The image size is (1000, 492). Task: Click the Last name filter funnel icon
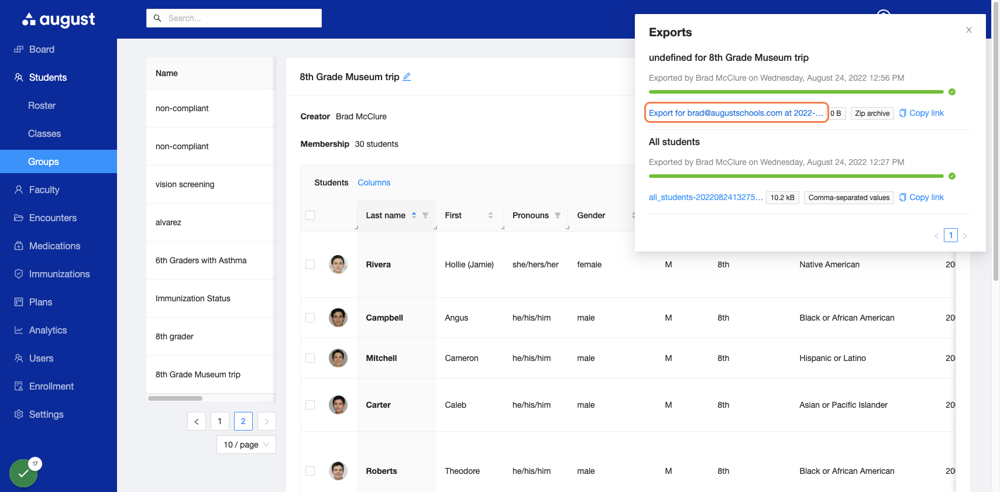425,215
